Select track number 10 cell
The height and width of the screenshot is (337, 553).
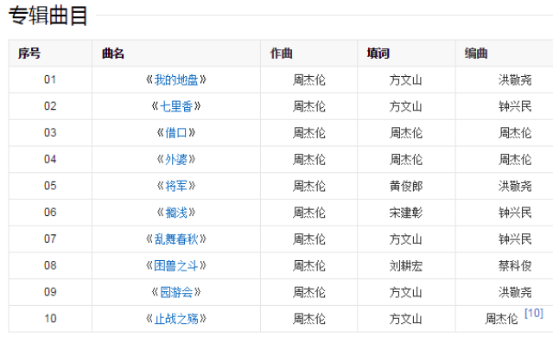click(x=50, y=319)
